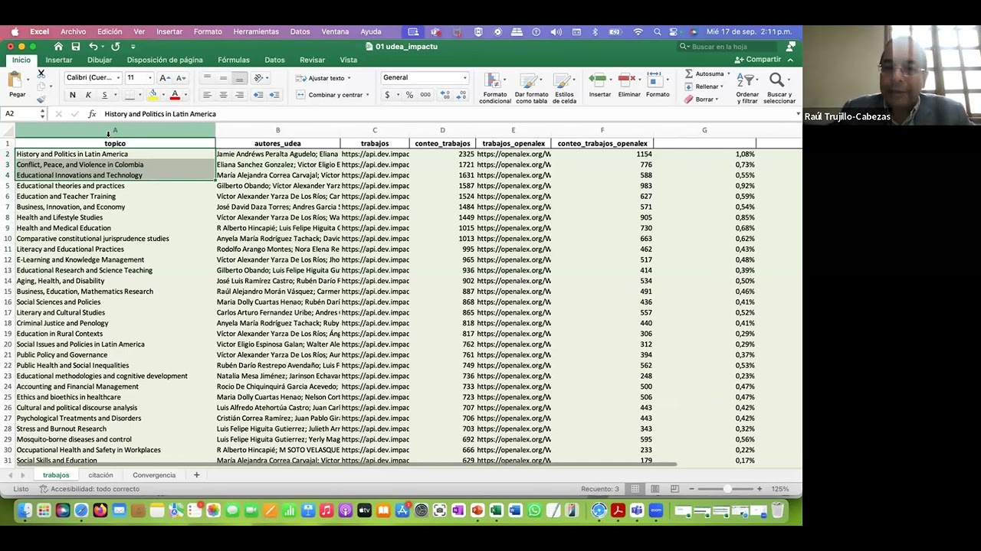Screen dimensions: 981x551
Task: Align text to top of cell
Action: click(x=207, y=78)
